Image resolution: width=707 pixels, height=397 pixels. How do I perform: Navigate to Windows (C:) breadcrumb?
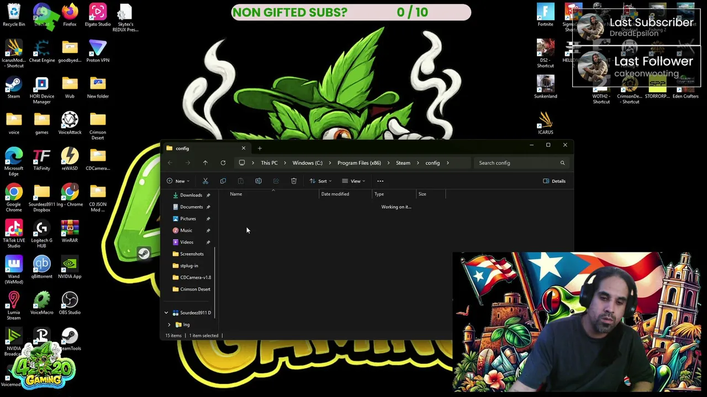[308, 163]
